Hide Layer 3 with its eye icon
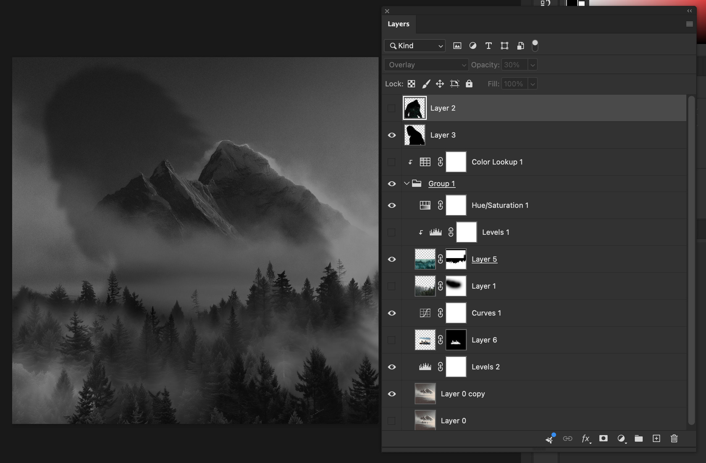 point(392,135)
